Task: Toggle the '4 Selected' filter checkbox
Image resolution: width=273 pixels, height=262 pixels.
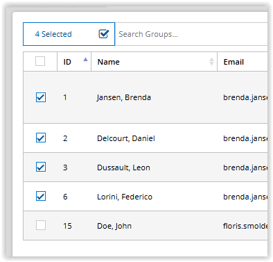Action: coord(104,34)
